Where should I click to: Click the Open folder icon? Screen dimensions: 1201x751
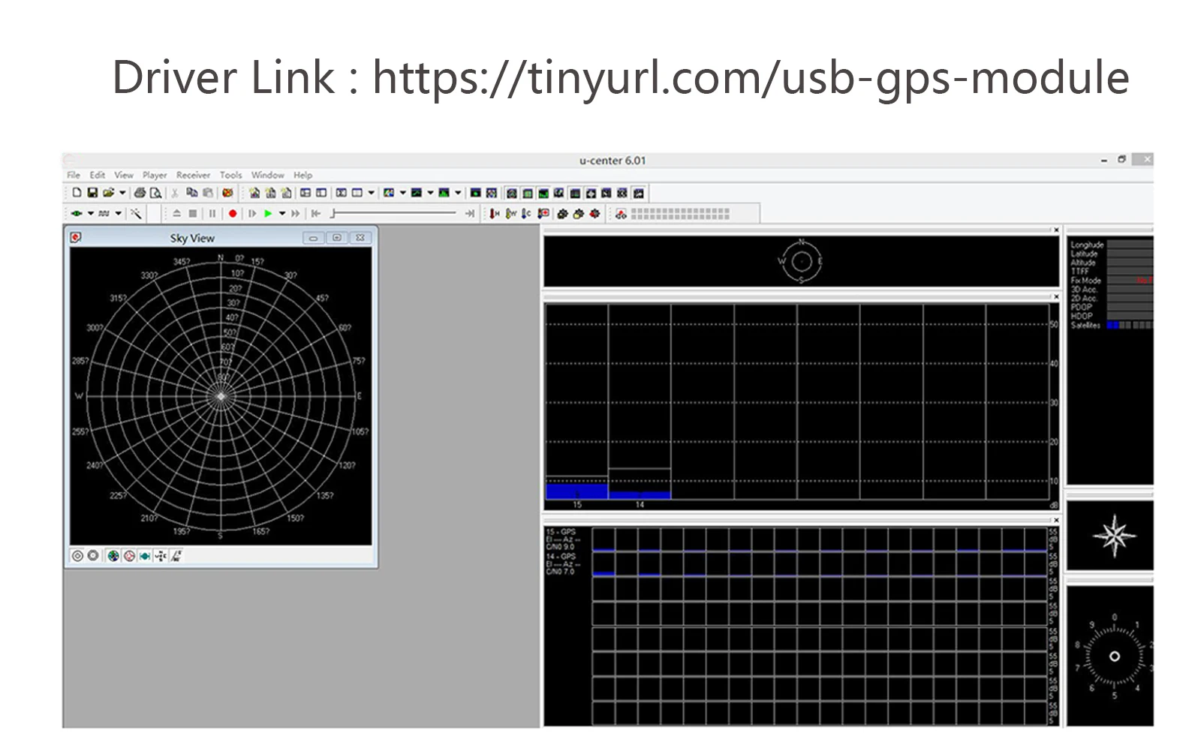click(109, 193)
